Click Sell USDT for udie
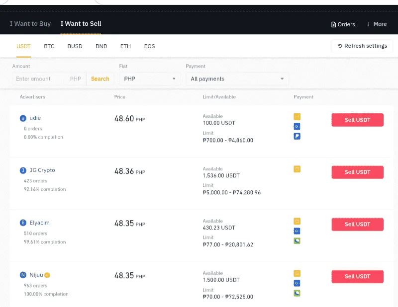The image size is (398, 307). click(x=357, y=120)
